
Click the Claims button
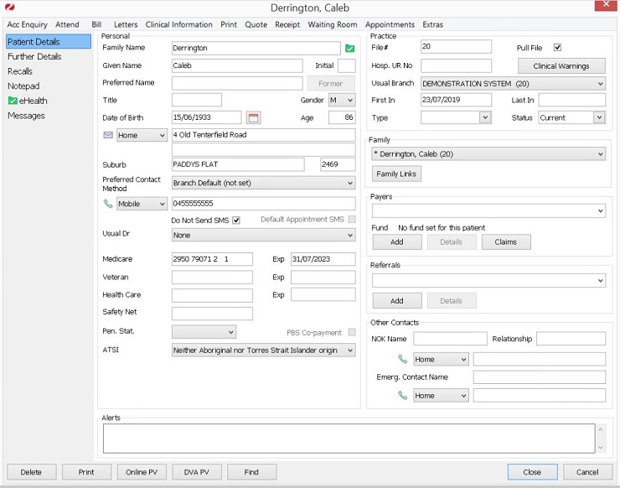click(x=506, y=241)
